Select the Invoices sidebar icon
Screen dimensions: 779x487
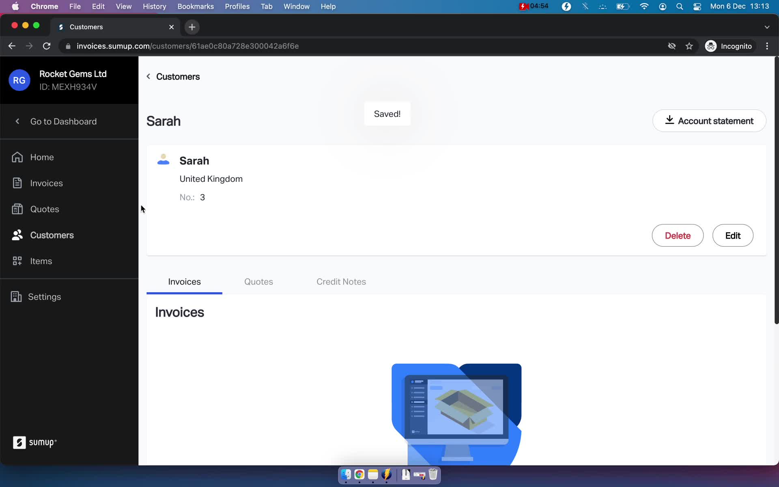pos(17,183)
